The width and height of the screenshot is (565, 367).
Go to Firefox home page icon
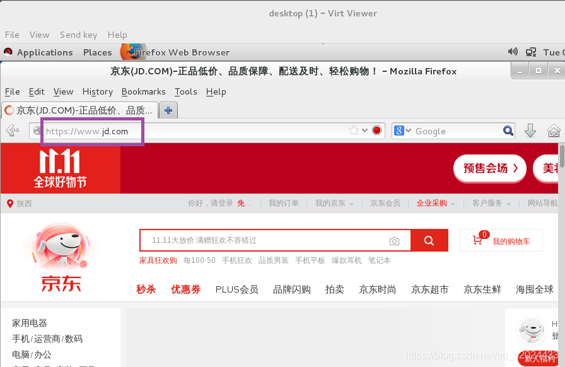pyautogui.click(x=554, y=131)
